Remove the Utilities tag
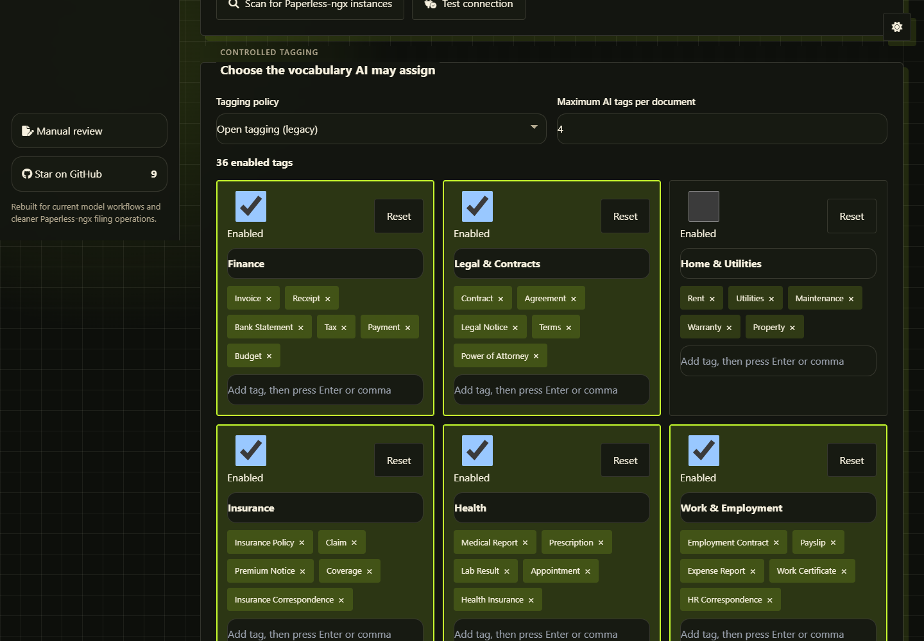 [x=771, y=299]
